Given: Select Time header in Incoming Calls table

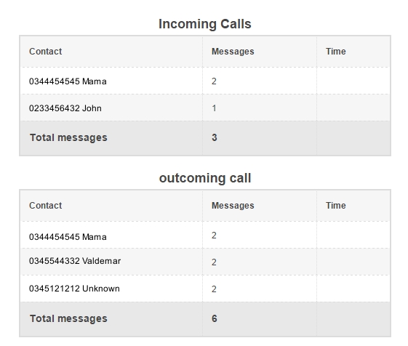Looking at the screenshot, I should click(336, 52).
